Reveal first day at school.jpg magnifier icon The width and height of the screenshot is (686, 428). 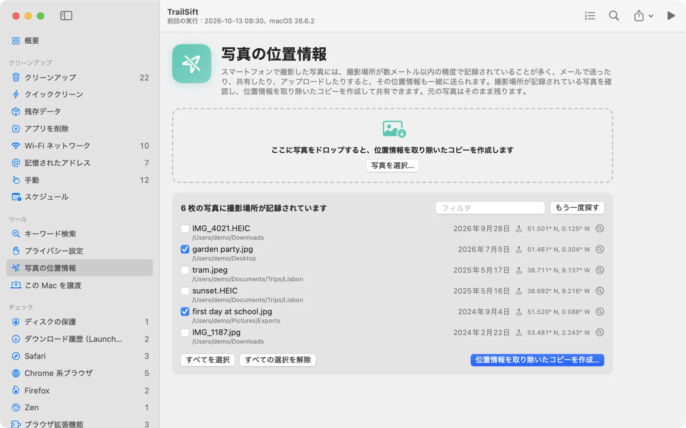(x=600, y=312)
